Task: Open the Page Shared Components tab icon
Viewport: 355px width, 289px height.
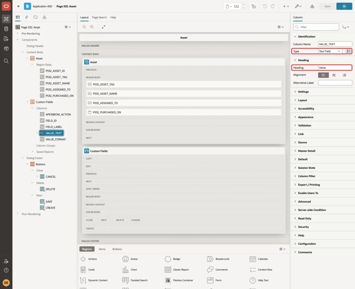Action: click(44, 17)
